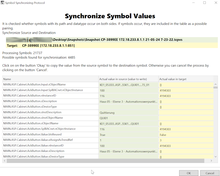This screenshot has width=220, height=176.
Task: Click the OK button
Action: tap(189, 173)
